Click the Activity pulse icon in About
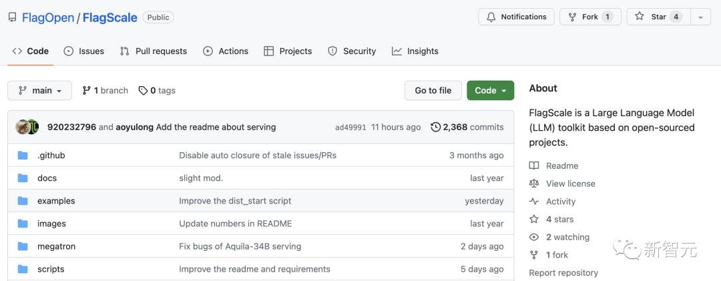Viewport: 721px width, 281px height. click(x=534, y=202)
